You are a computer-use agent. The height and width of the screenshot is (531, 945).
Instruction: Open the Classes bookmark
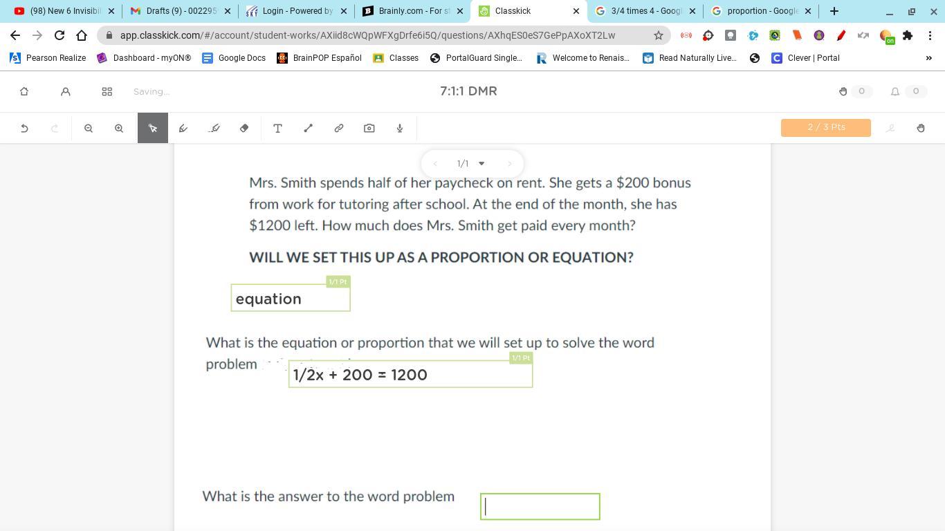pyautogui.click(x=396, y=58)
